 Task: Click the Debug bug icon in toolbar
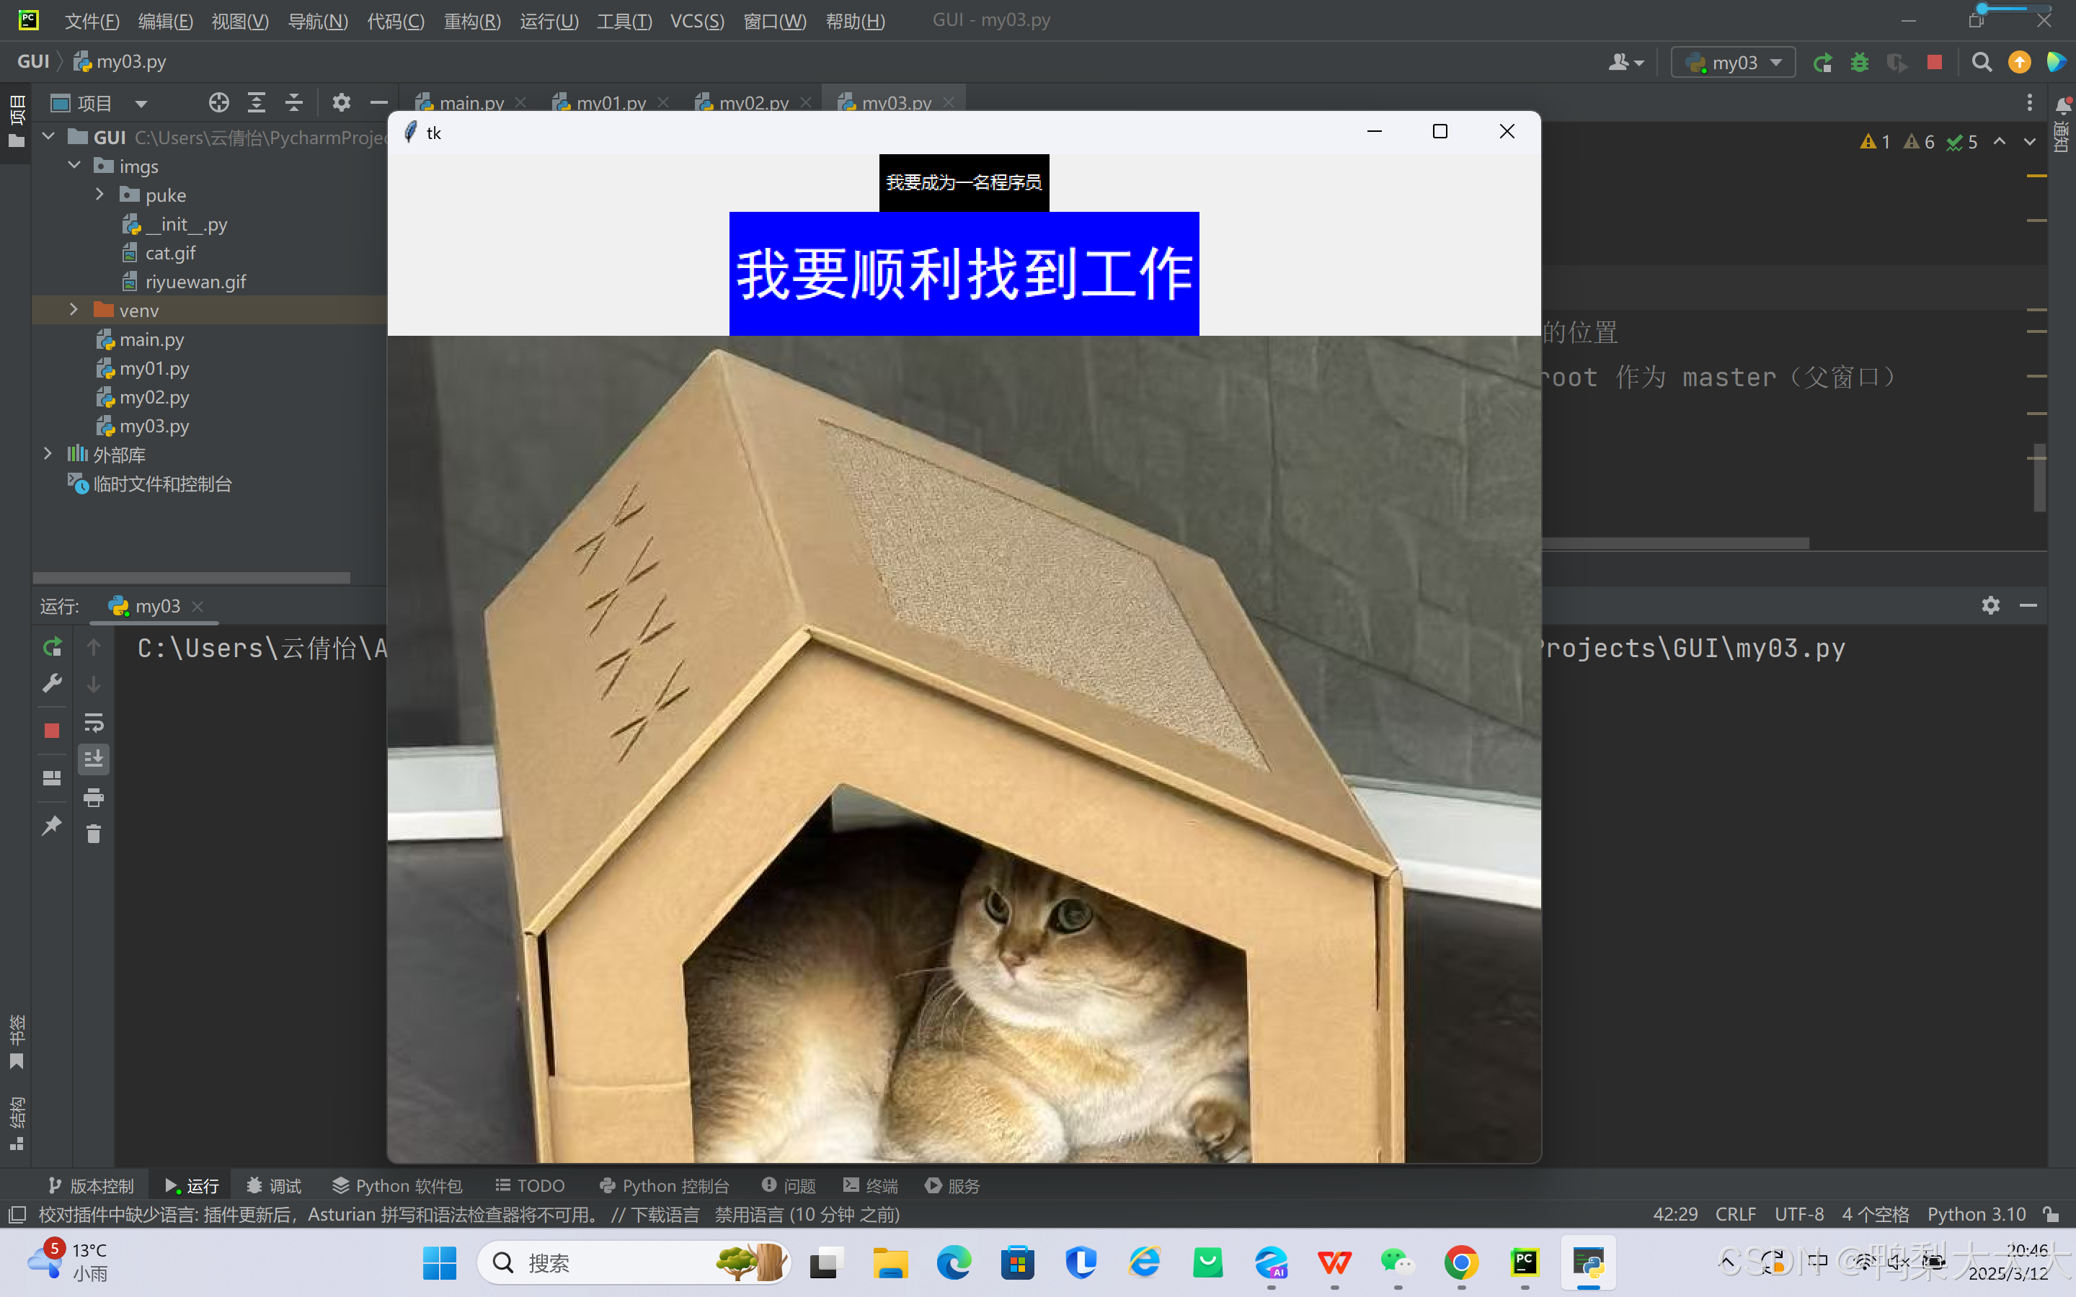click(x=1859, y=63)
